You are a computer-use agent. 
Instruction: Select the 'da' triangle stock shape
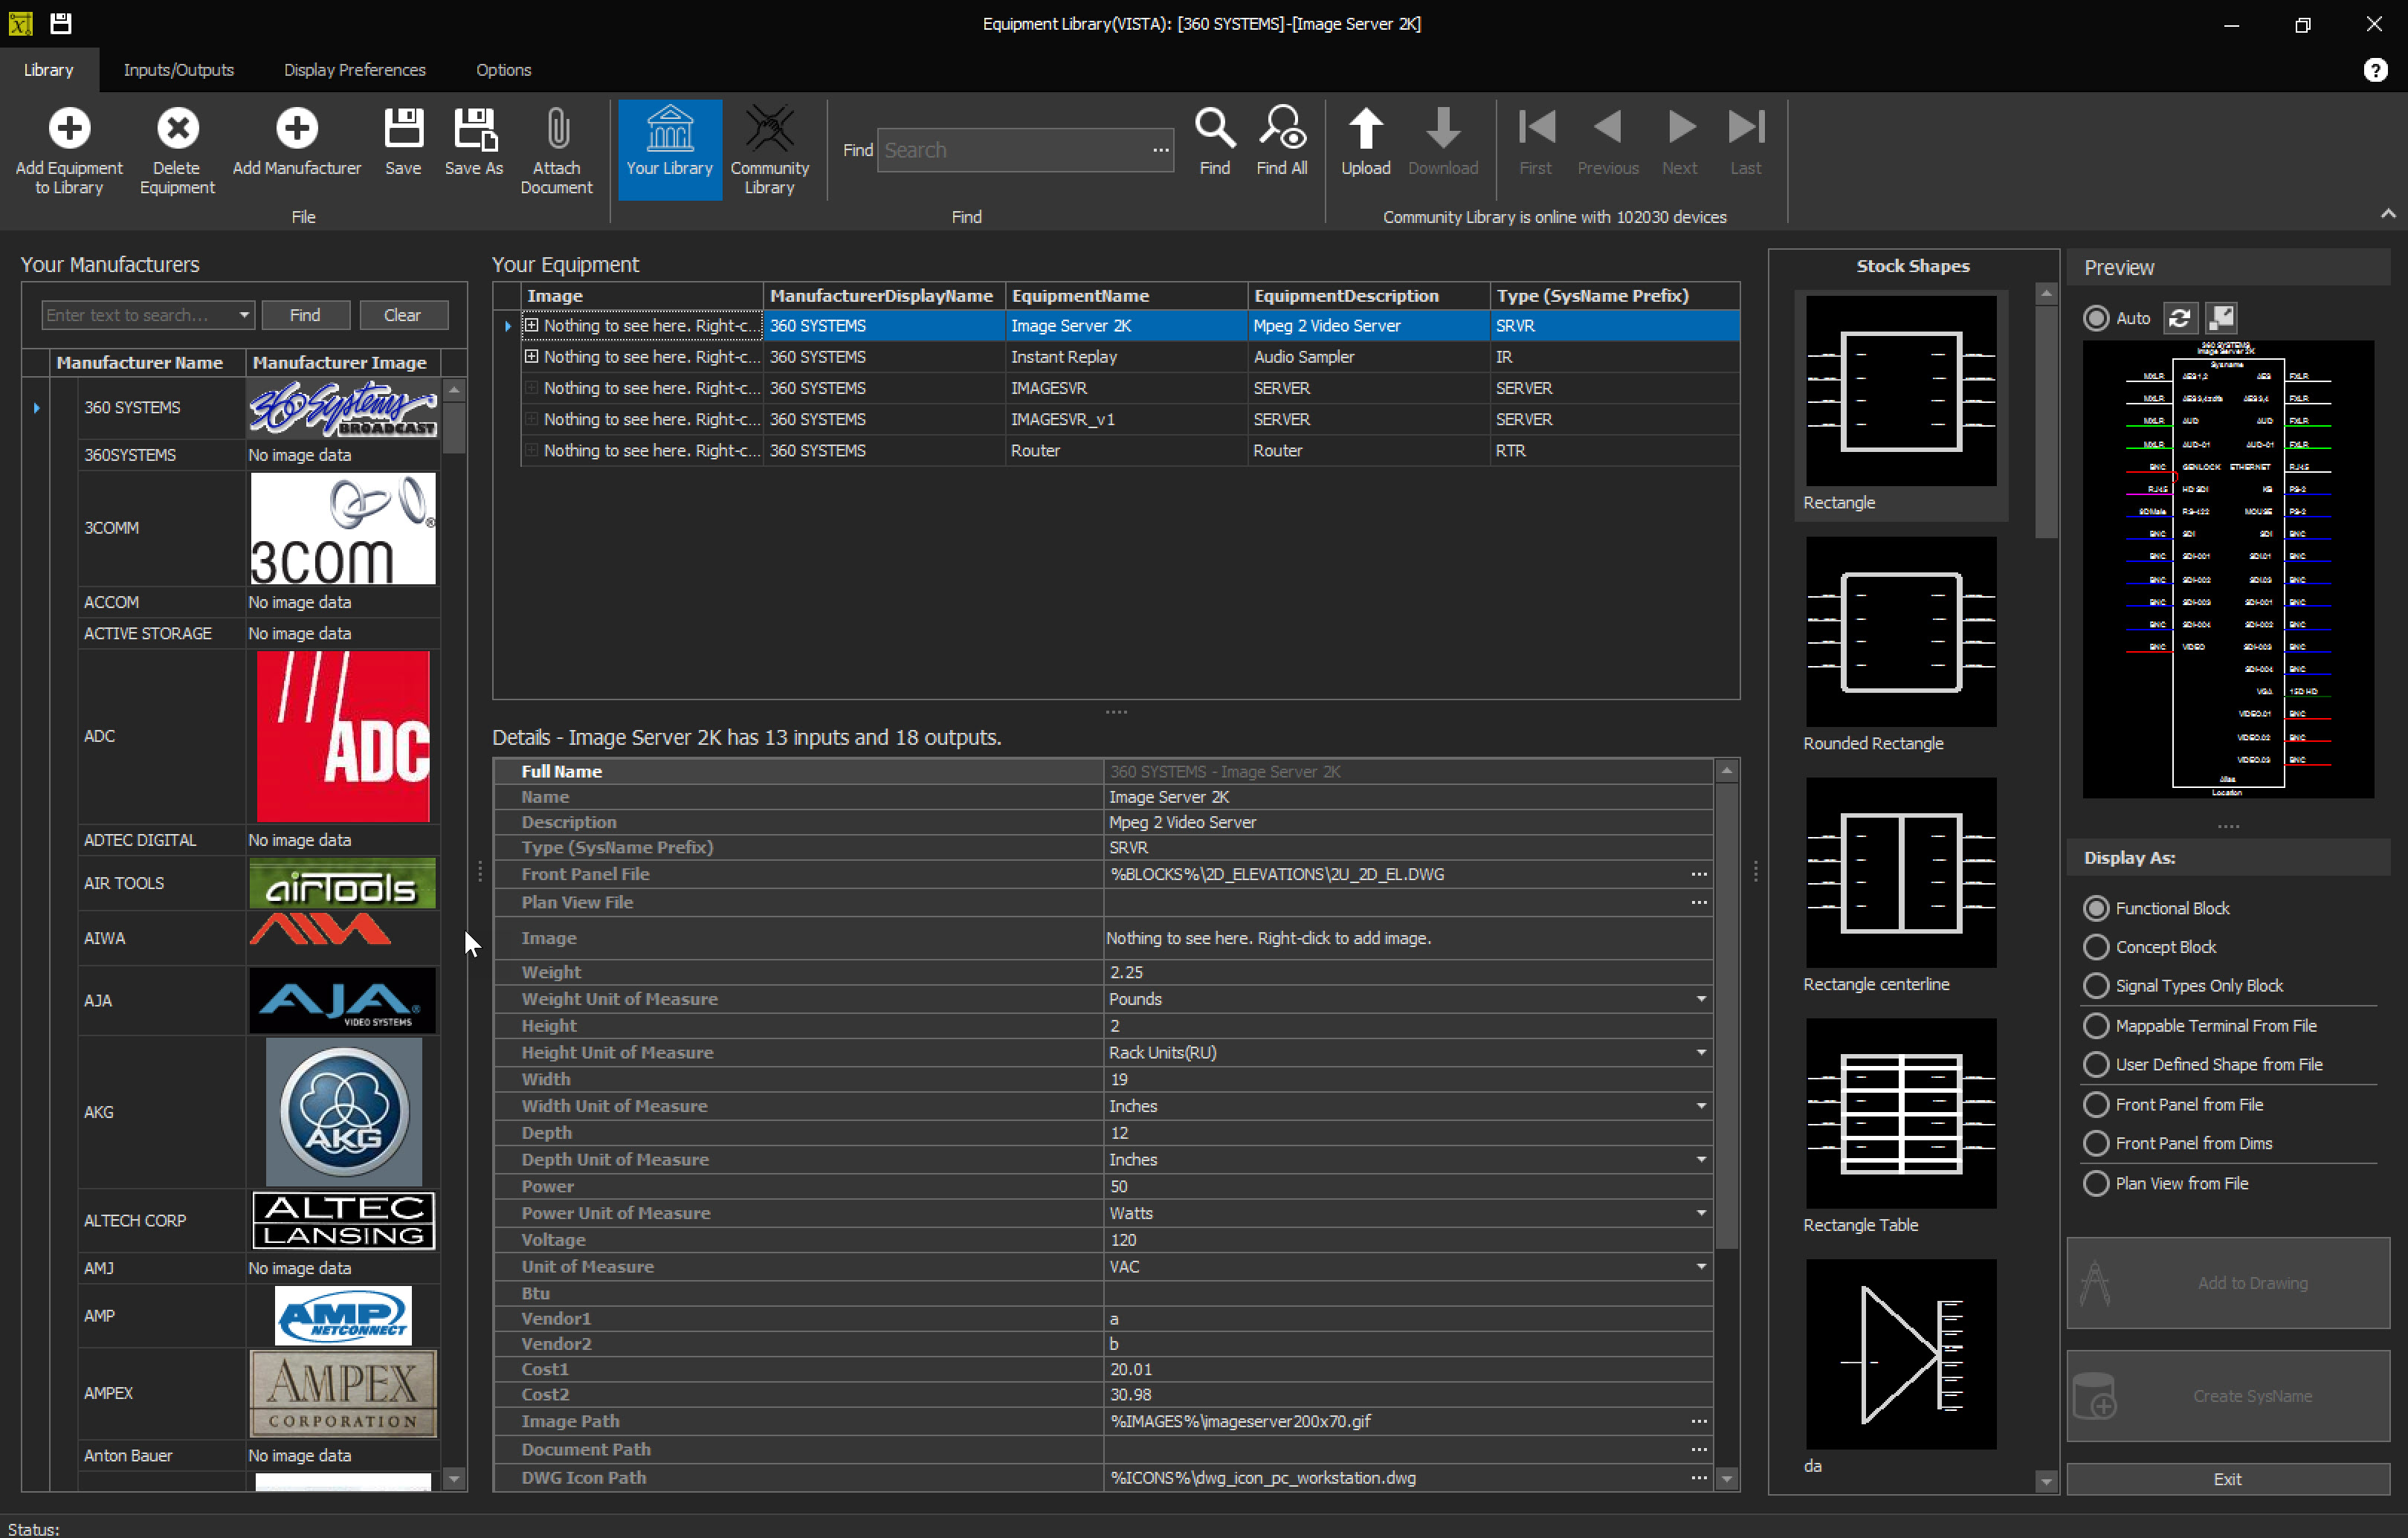(x=1900, y=1355)
